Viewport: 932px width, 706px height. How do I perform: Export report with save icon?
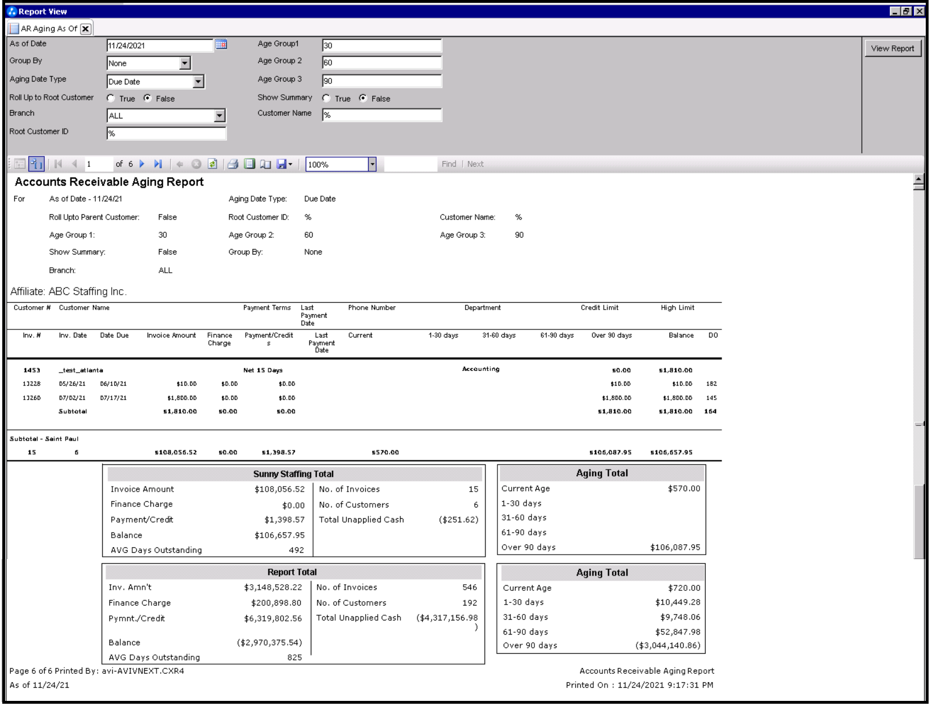point(281,164)
